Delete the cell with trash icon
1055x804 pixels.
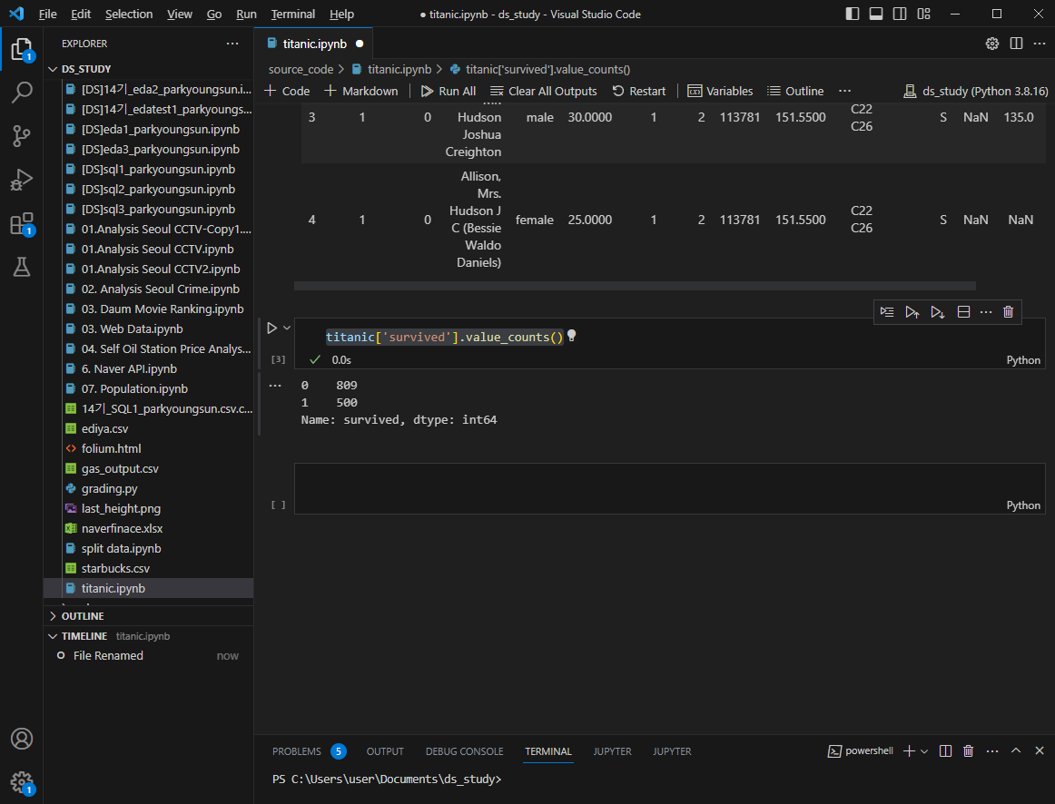click(1008, 312)
